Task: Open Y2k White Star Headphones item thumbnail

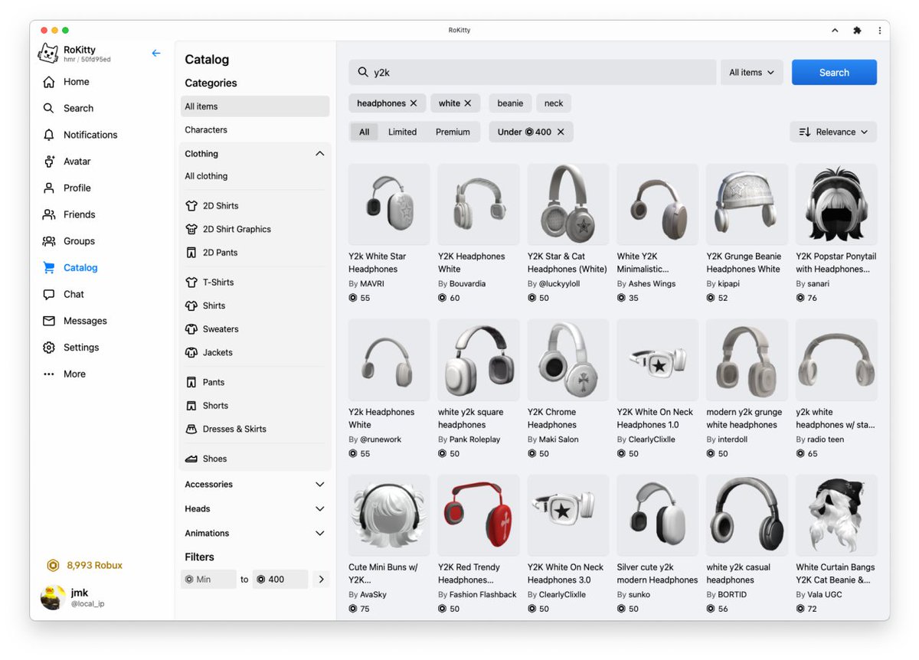Action: tap(389, 204)
